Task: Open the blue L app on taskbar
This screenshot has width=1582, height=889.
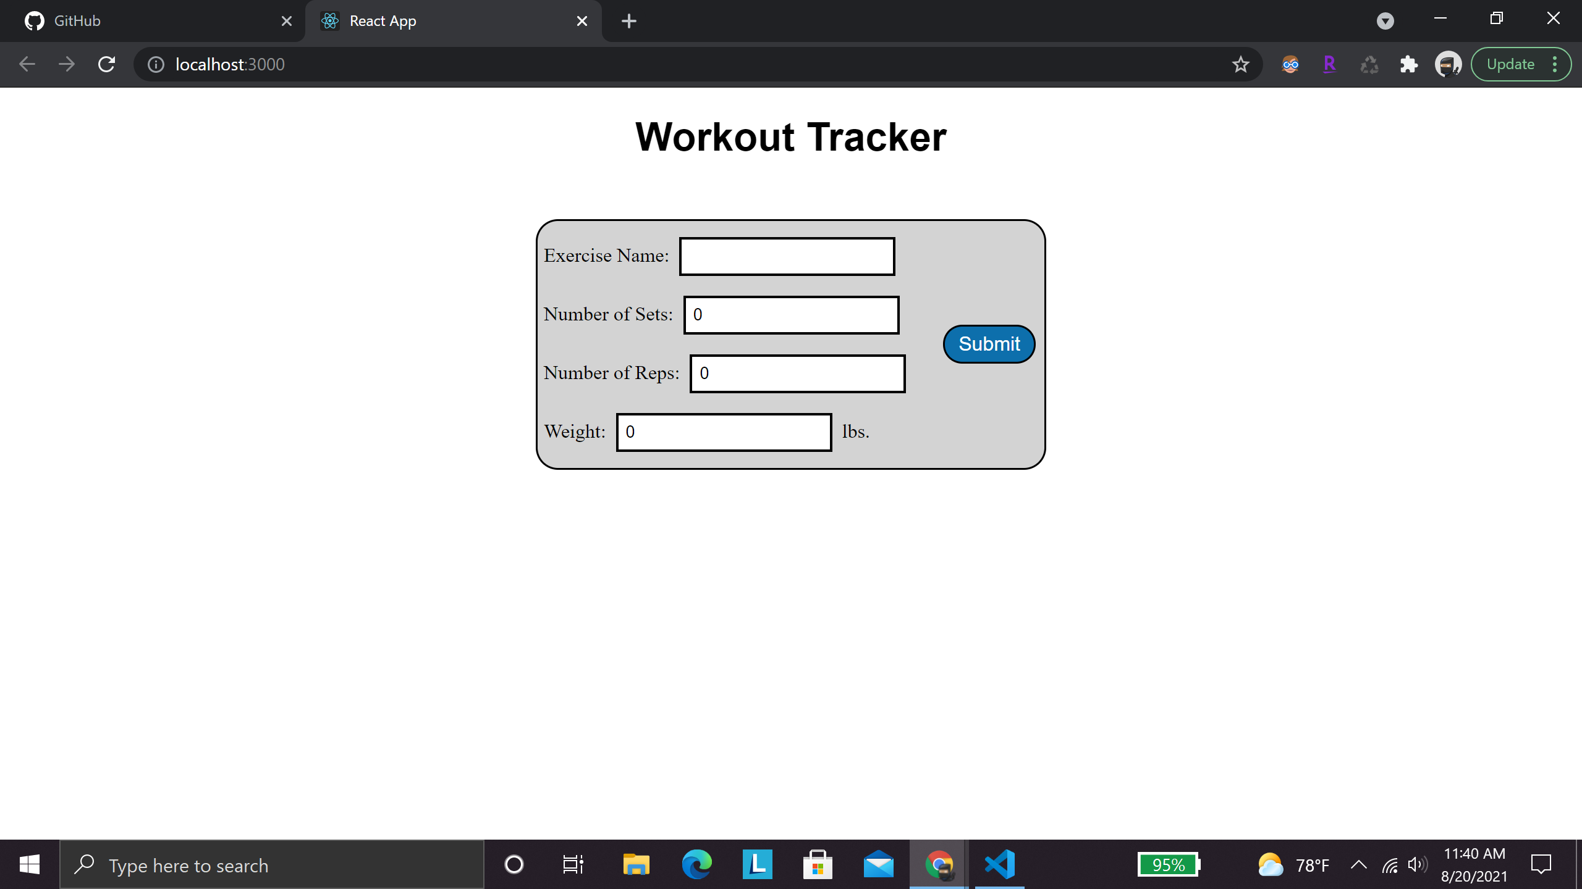Action: coord(757,864)
